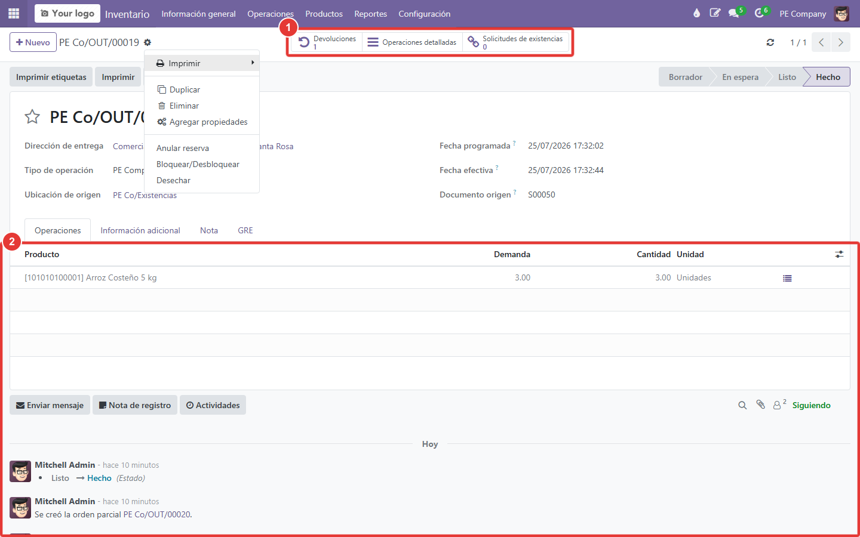Image resolution: width=860 pixels, height=537 pixels.
Task: Mark record as favorite with star icon
Action: point(32,117)
